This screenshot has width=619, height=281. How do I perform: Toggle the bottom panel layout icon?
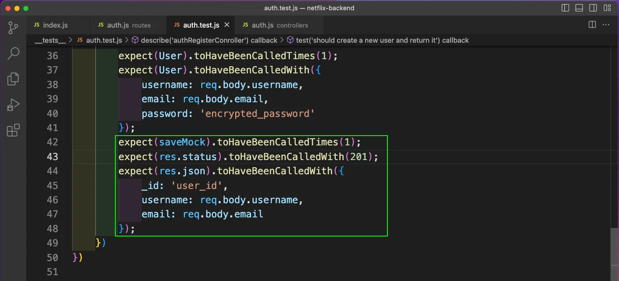pyautogui.click(x=579, y=8)
